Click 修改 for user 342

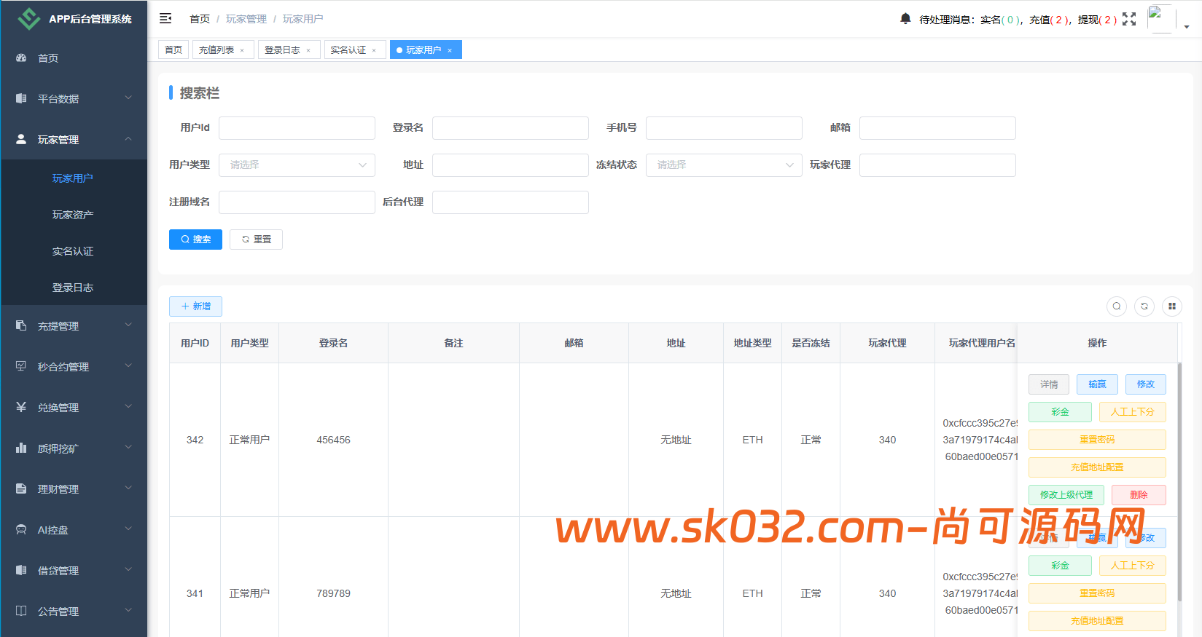coord(1146,384)
